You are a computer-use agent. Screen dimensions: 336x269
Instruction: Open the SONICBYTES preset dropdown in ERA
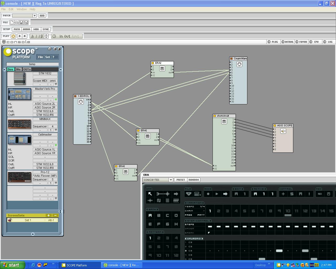coord(171,180)
